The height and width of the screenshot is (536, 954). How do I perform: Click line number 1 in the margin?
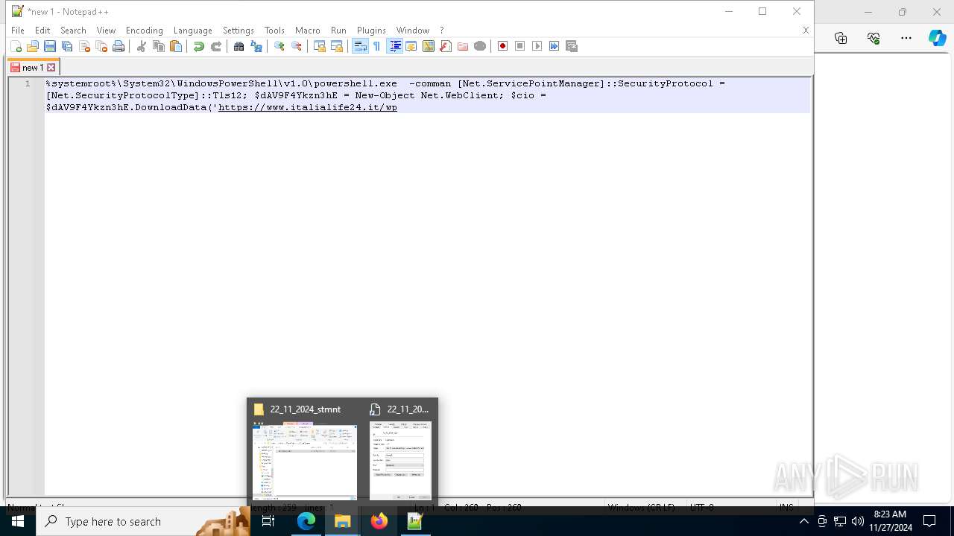pos(28,83)
